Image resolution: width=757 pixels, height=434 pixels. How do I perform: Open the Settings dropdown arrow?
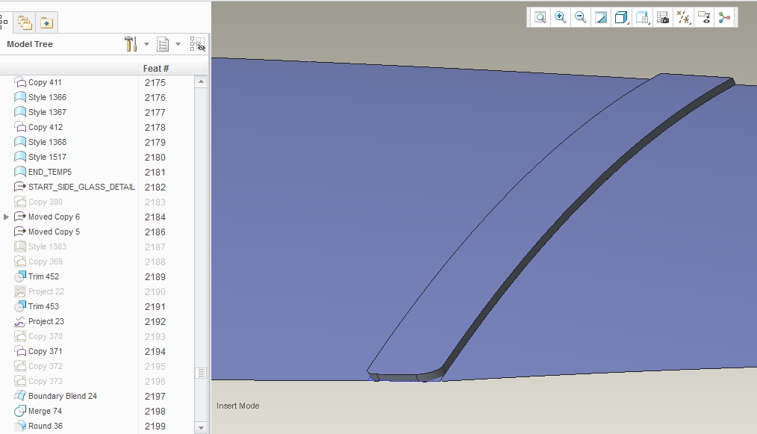146,44
